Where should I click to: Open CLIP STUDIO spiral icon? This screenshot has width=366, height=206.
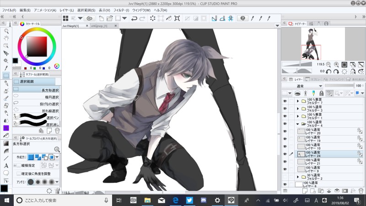[x=89, y=18]
